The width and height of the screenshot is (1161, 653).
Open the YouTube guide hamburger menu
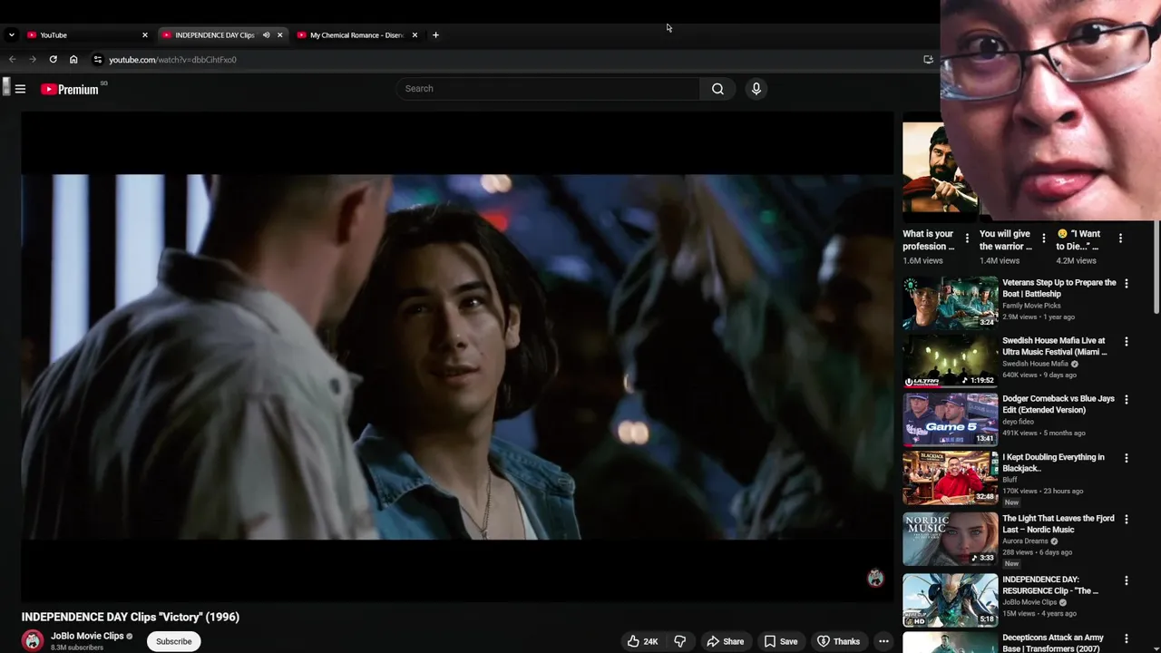[20, 89]
